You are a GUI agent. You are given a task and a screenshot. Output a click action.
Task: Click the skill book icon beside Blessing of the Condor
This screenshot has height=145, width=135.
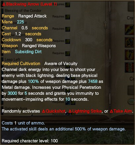click(x=67, y=5)
